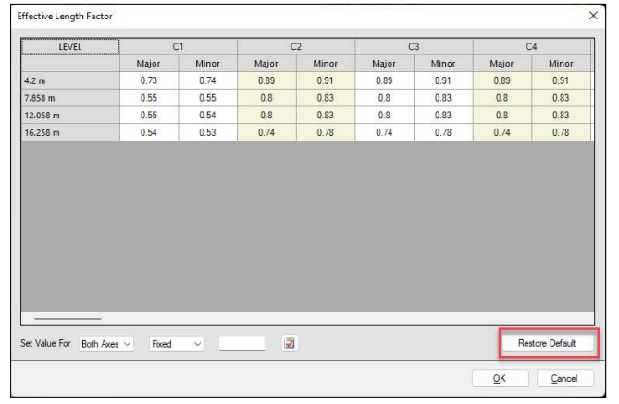Screen dimensions: 619x404
Task: Select the C1 Minor cell for 12.058 m
Action: [207, 116]
